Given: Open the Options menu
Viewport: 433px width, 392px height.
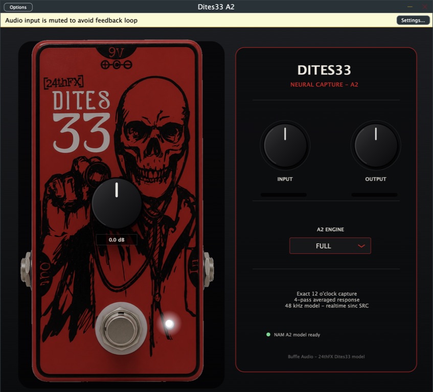Looking at the screenshot, I should pos(18,7).
